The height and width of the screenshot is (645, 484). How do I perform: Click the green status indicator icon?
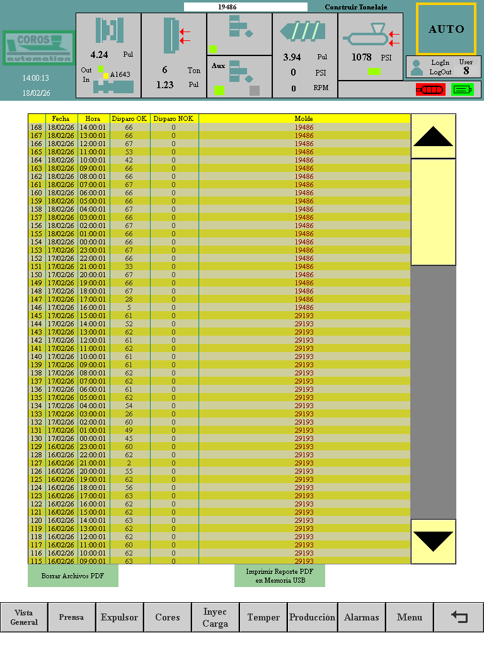tap(462, 89)
